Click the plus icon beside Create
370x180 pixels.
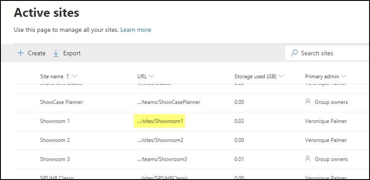(20, 53)
